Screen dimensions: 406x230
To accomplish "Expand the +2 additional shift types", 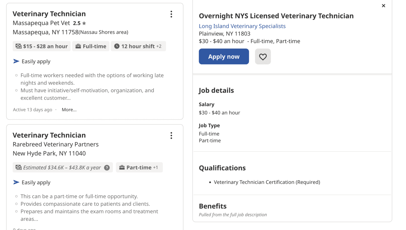I will (159, 46).
